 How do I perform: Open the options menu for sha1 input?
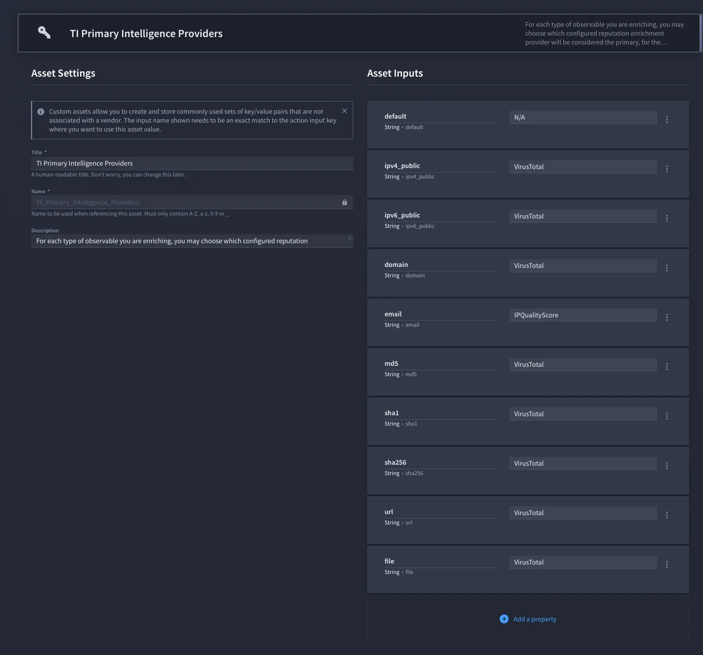click(667, 416)
